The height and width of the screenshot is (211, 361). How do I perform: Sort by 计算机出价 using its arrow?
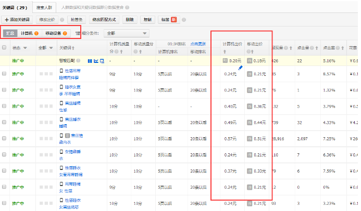point(225,51)
